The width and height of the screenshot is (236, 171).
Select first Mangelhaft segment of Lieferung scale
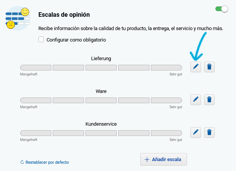point(36,67)
